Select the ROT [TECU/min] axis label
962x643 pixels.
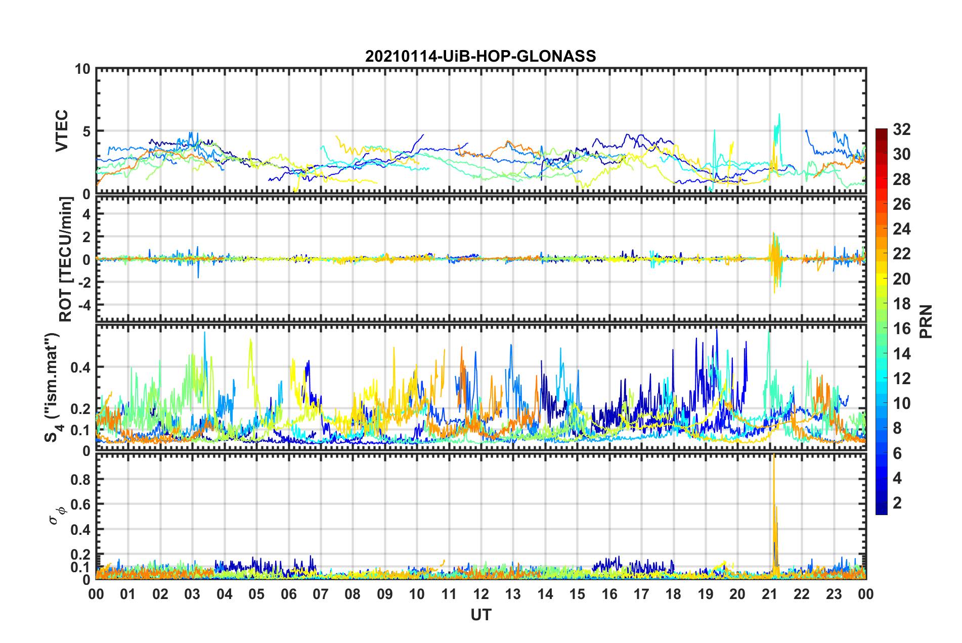(66, 259)
